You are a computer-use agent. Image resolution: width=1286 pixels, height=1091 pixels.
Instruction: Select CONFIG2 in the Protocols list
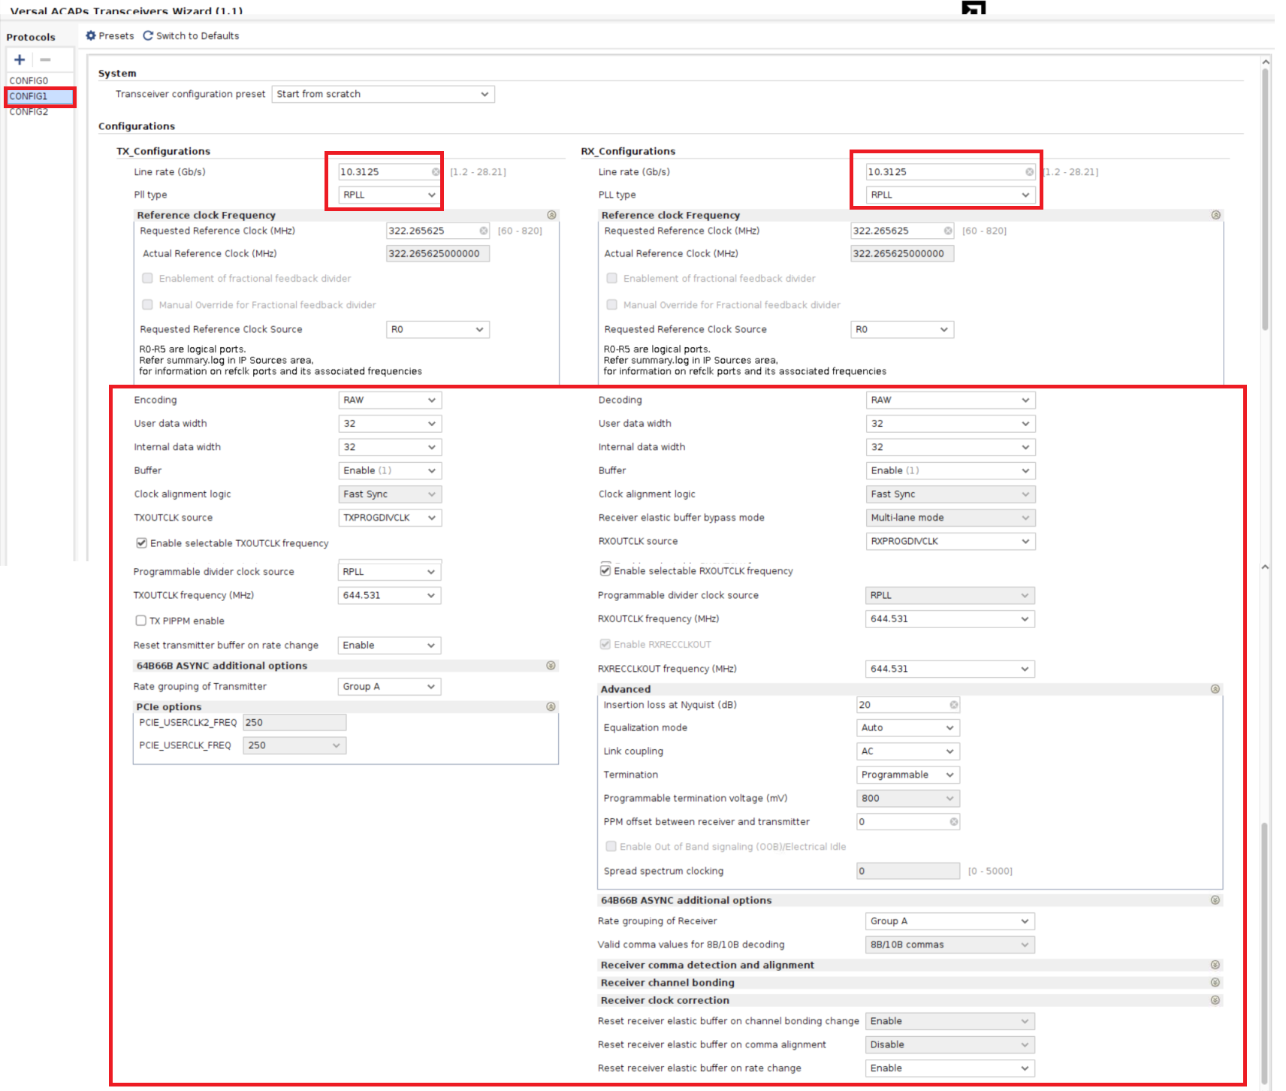coord(30,111)
